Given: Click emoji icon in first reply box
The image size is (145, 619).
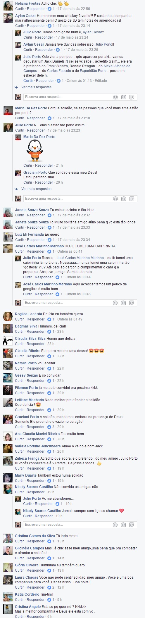Looking at the screenshot, I should click(115, 97).
